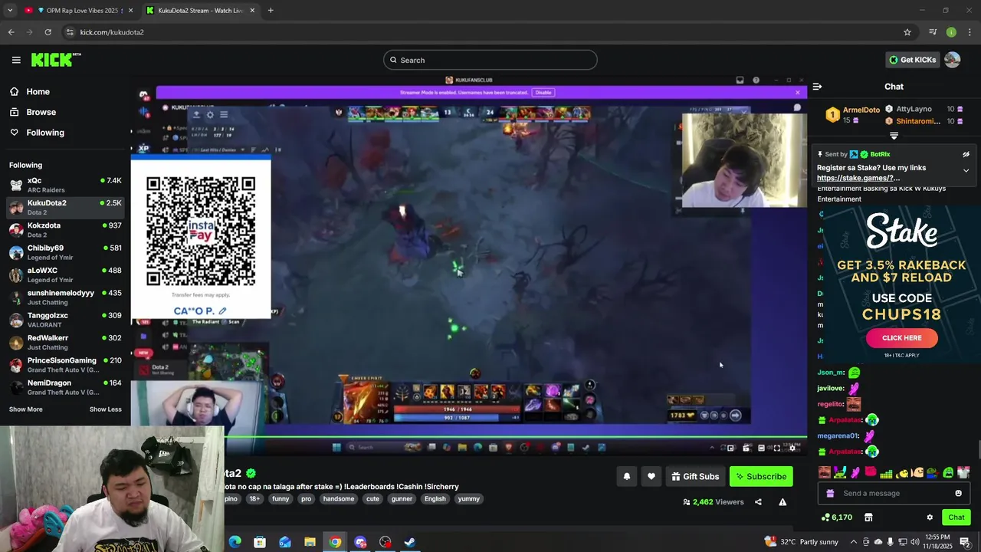Bookmark this page with star icon
This screenshot has height=552, width=981.
[x=907, y=32]
